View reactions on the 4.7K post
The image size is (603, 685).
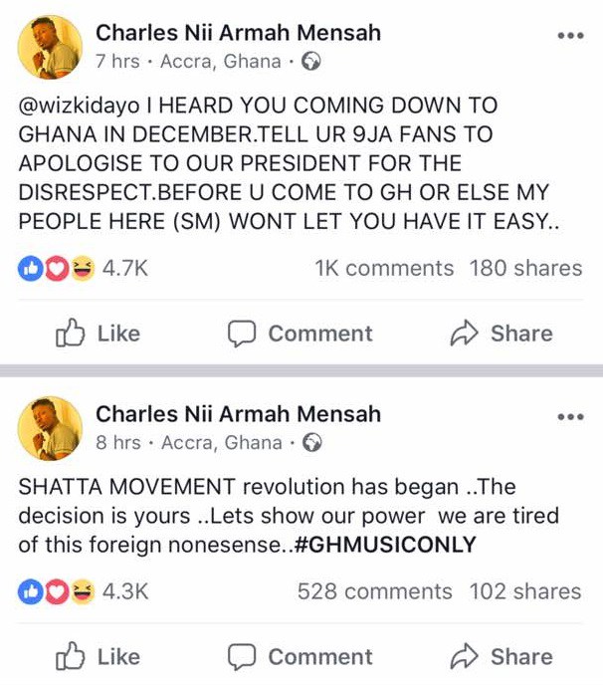coord(84,268)
